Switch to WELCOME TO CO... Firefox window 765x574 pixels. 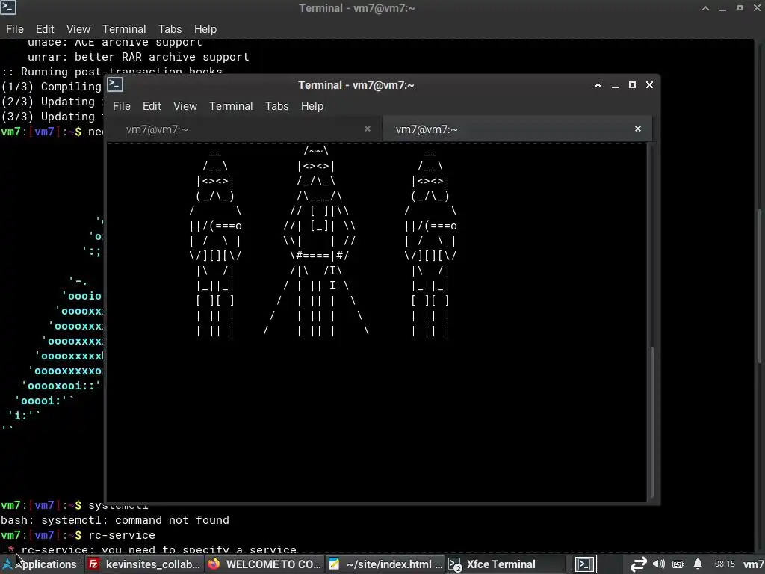(264, 564)
